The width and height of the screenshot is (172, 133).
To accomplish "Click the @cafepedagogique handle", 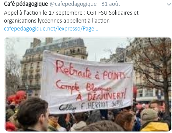I will point(73,4).
